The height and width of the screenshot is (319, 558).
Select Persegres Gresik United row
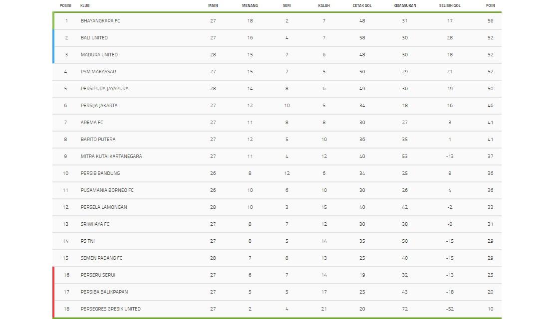110,309
